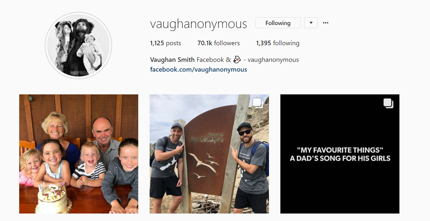The height and width of the screenshot is (221, 430).
Task: Open the family birthday cake photo post
Action: tap(79, 154)
